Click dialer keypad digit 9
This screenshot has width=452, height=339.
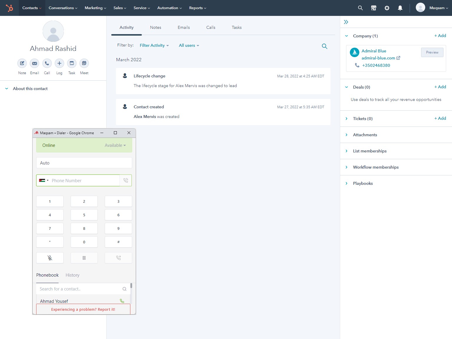(118, 228)
